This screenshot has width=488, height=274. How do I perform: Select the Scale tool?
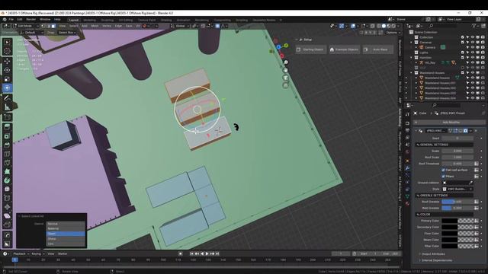(7, 79)
